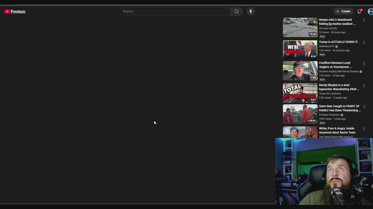The image size is (373, 209).
Task: Play the Conflicts Between Local Anglers thumbnail
Action: pos(300,71)
